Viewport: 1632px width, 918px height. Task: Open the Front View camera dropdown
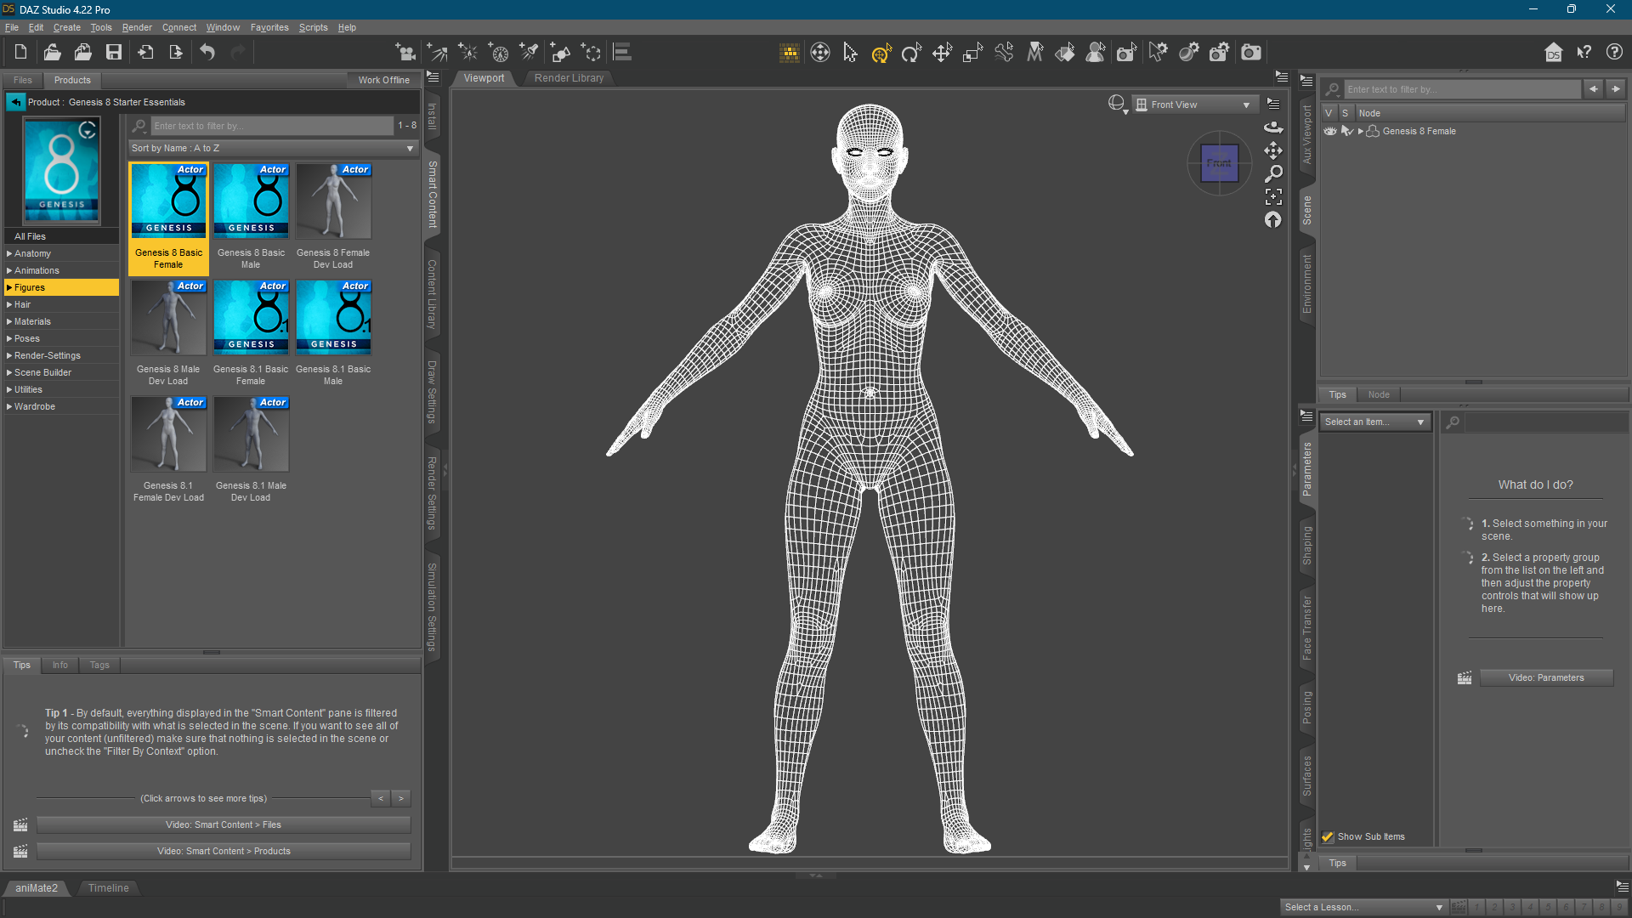coord(1193,105)
